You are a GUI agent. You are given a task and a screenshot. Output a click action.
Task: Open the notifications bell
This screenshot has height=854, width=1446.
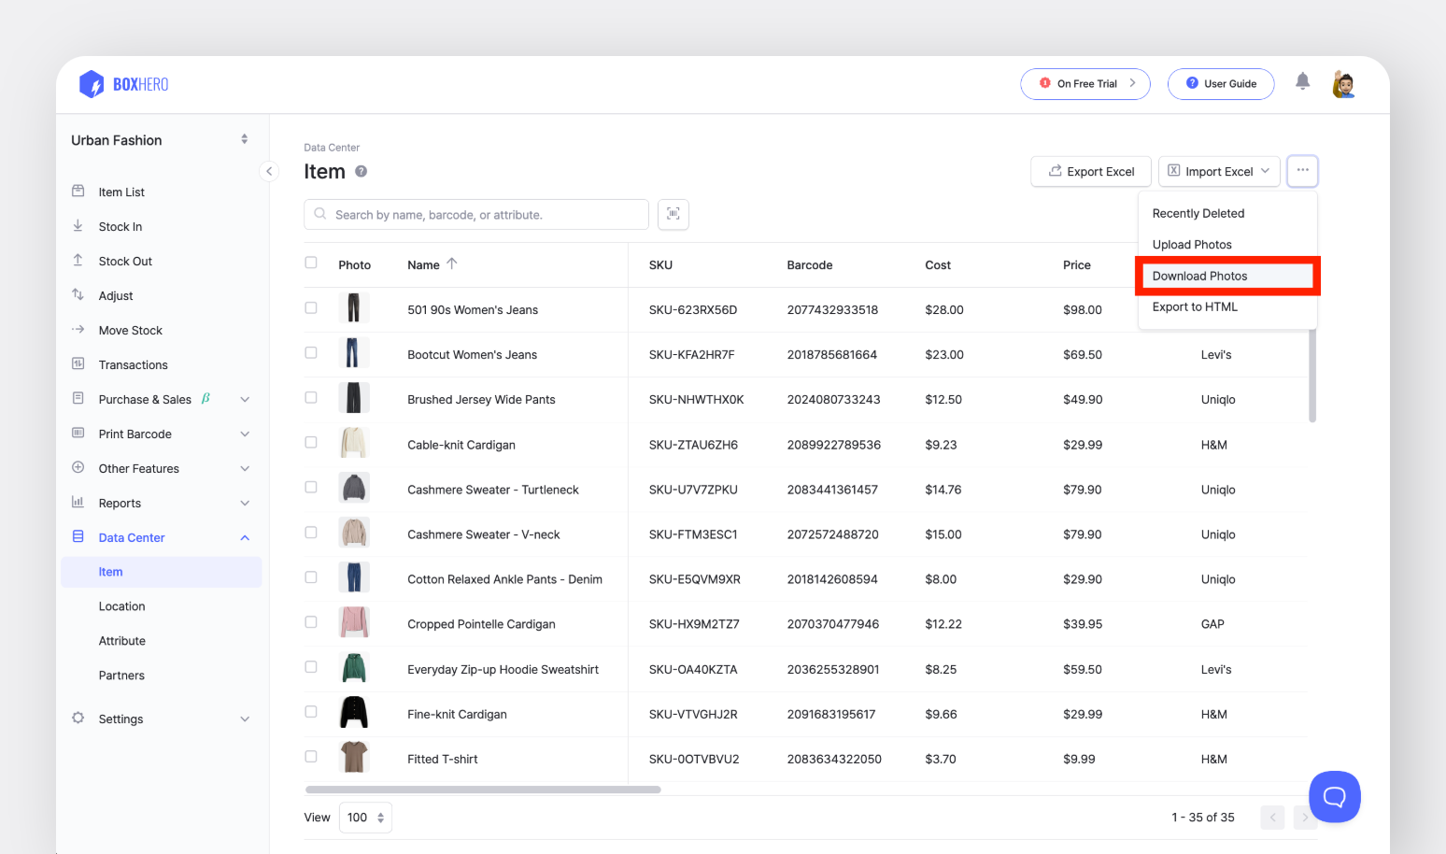pyautogui.click(x=1302, y=82)
